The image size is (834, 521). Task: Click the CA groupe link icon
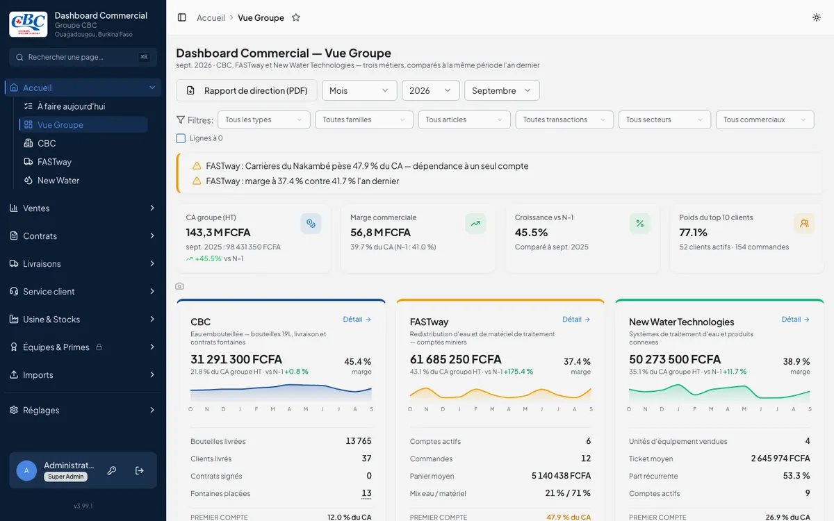(x=311, y=224)
